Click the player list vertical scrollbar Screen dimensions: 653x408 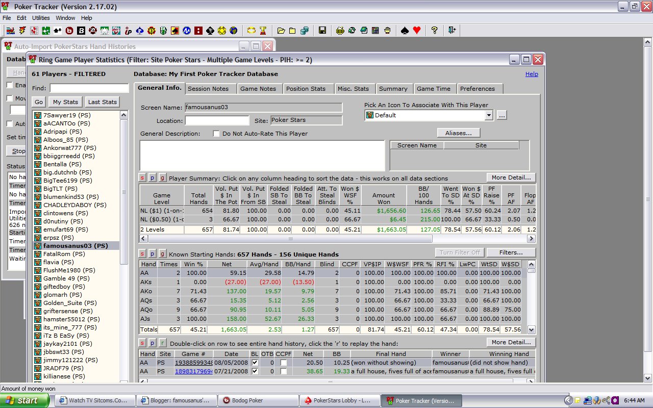tap(124, 246)
